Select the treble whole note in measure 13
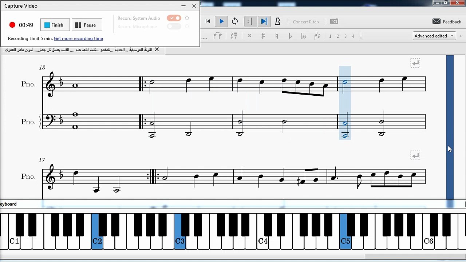The height and width of the screenshot is (262, 466). [75, 86]
